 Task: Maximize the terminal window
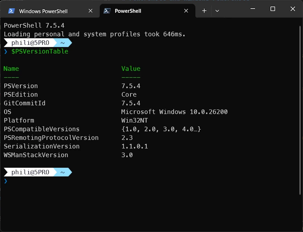point(273,9)
